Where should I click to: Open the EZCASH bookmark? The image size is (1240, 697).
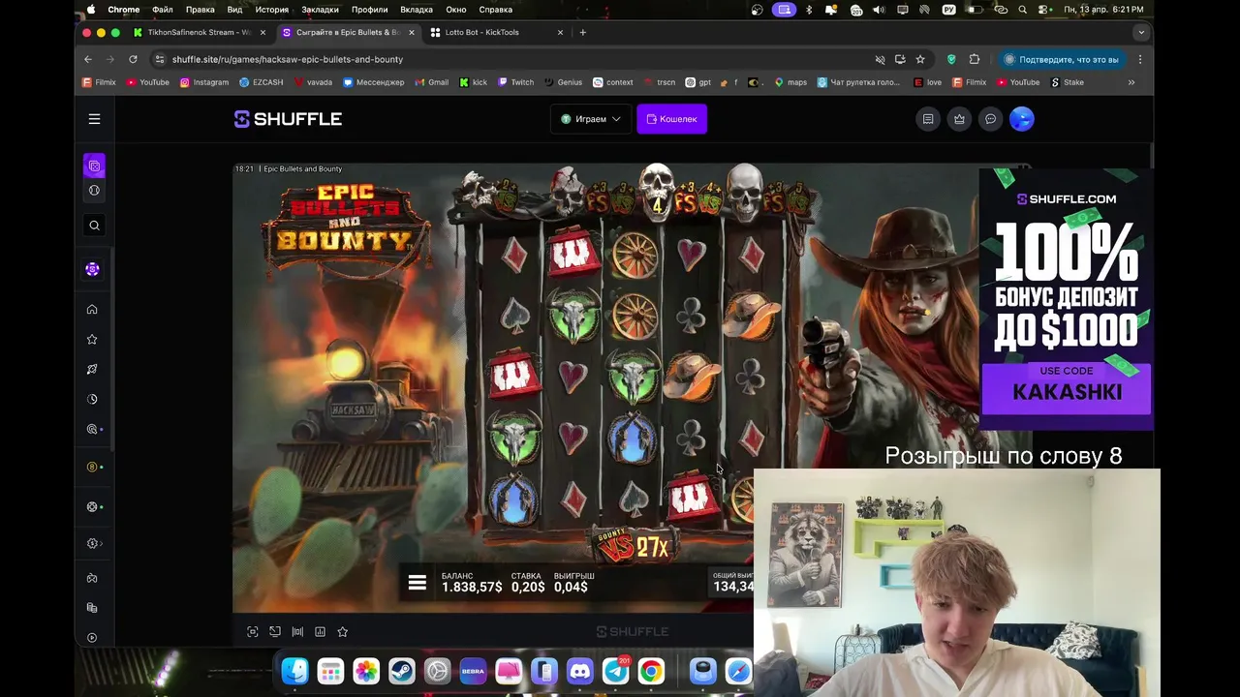(x=262, y=82)
